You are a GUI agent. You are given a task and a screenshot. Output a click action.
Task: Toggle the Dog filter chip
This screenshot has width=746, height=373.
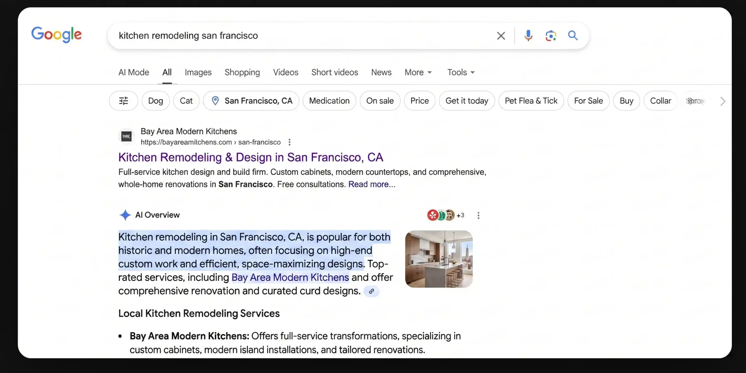pos(156,101)
